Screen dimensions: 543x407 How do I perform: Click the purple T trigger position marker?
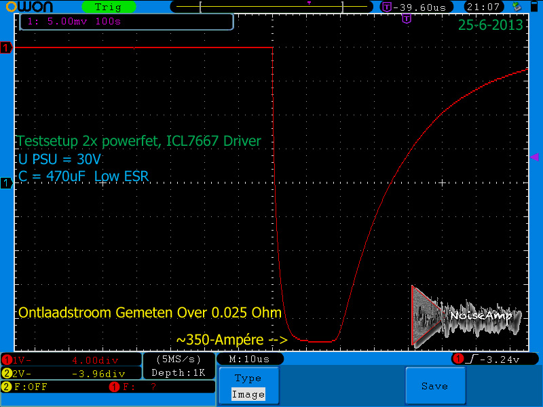click(407, 19)
